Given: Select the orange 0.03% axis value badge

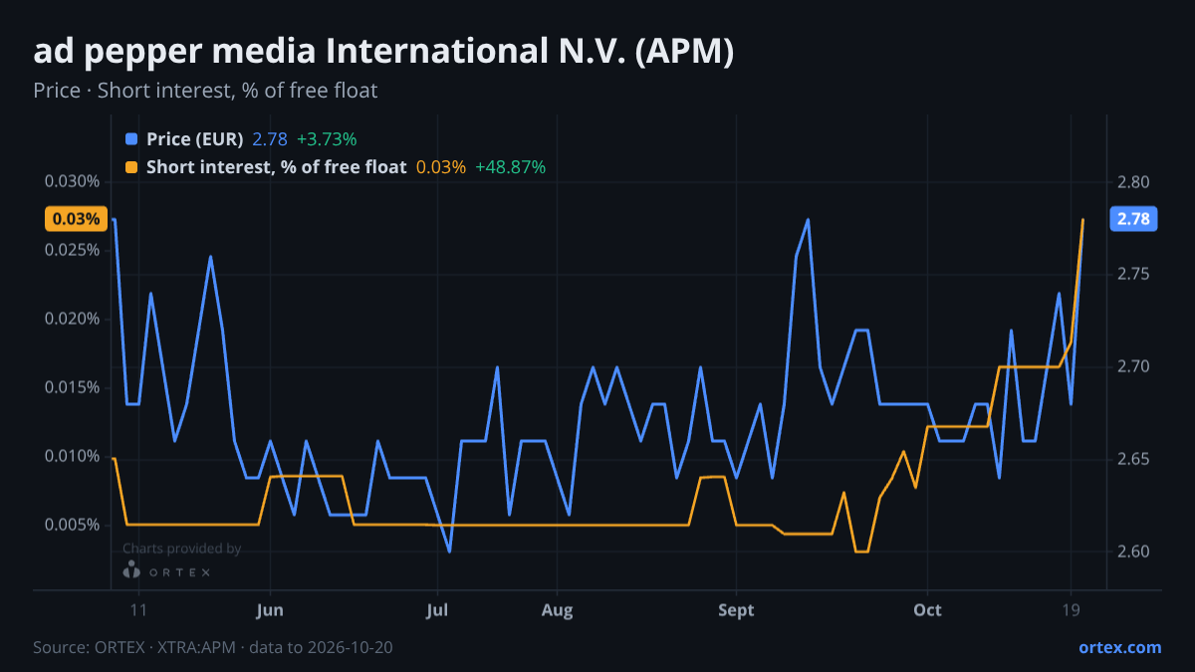Looking at the screenshot, I should [75, 219].
